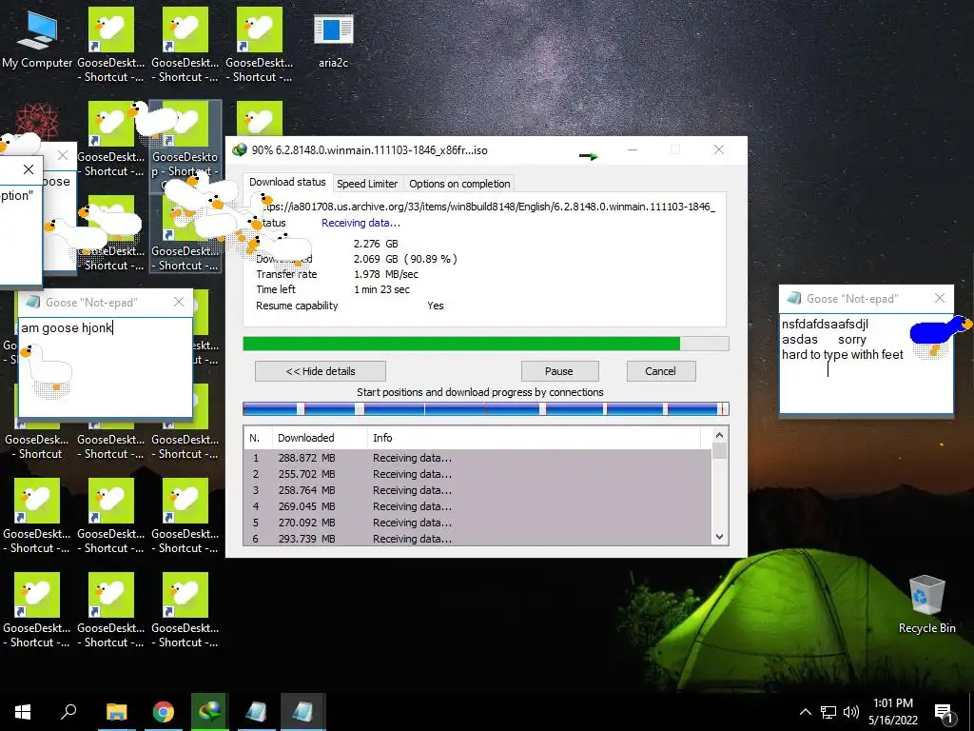Click the "Receiving data..." status text
The image size is (974, 731).
pos(360,223)
